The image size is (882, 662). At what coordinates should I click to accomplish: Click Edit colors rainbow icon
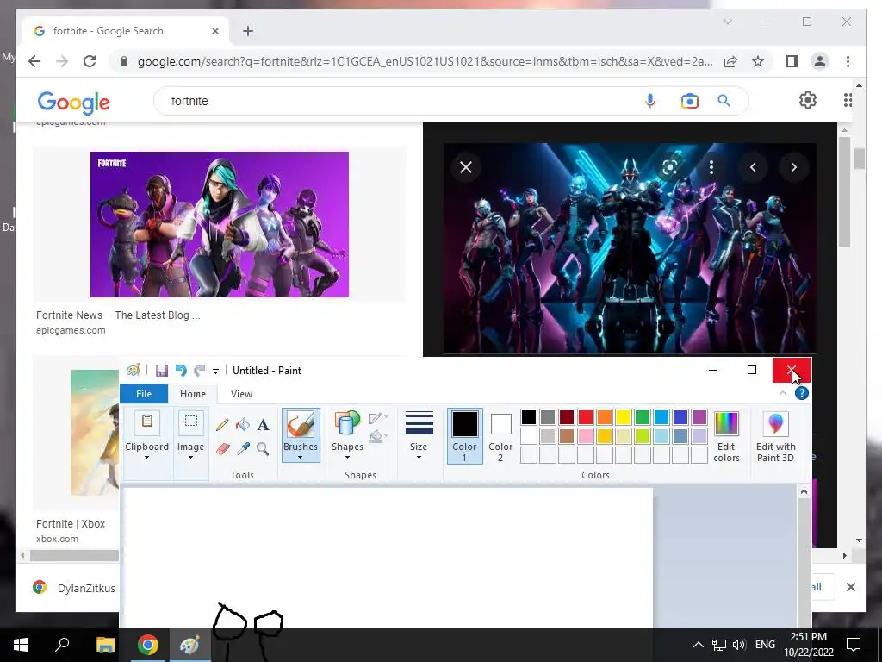click(726, 424)
